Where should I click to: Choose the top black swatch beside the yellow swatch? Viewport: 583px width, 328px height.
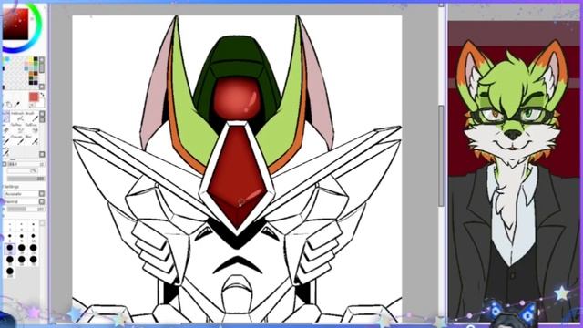[36, 58]
